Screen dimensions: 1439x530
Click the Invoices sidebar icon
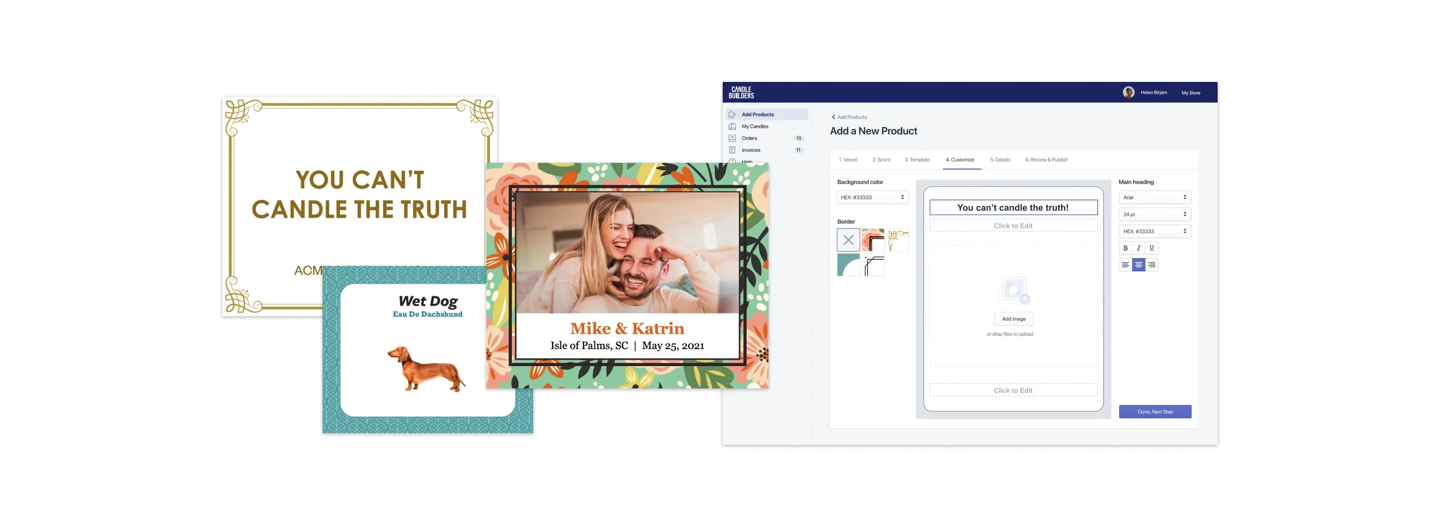tap(732, 150)
